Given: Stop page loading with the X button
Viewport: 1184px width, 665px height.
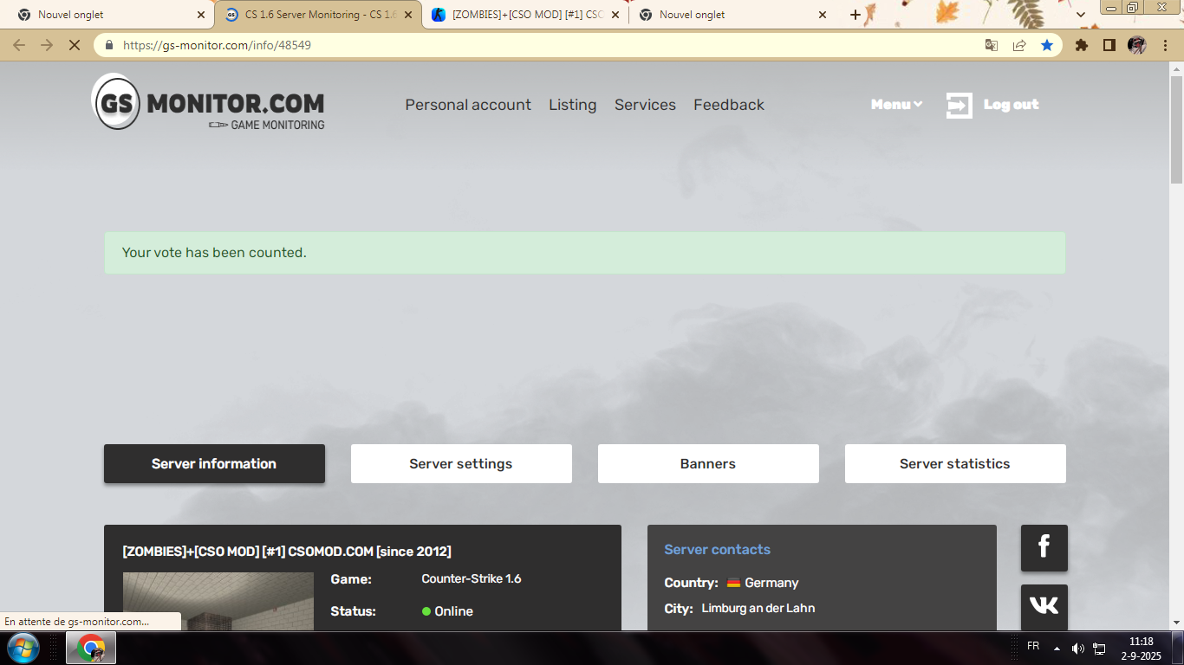Looking at the screenshot, I should coord(75,45).
